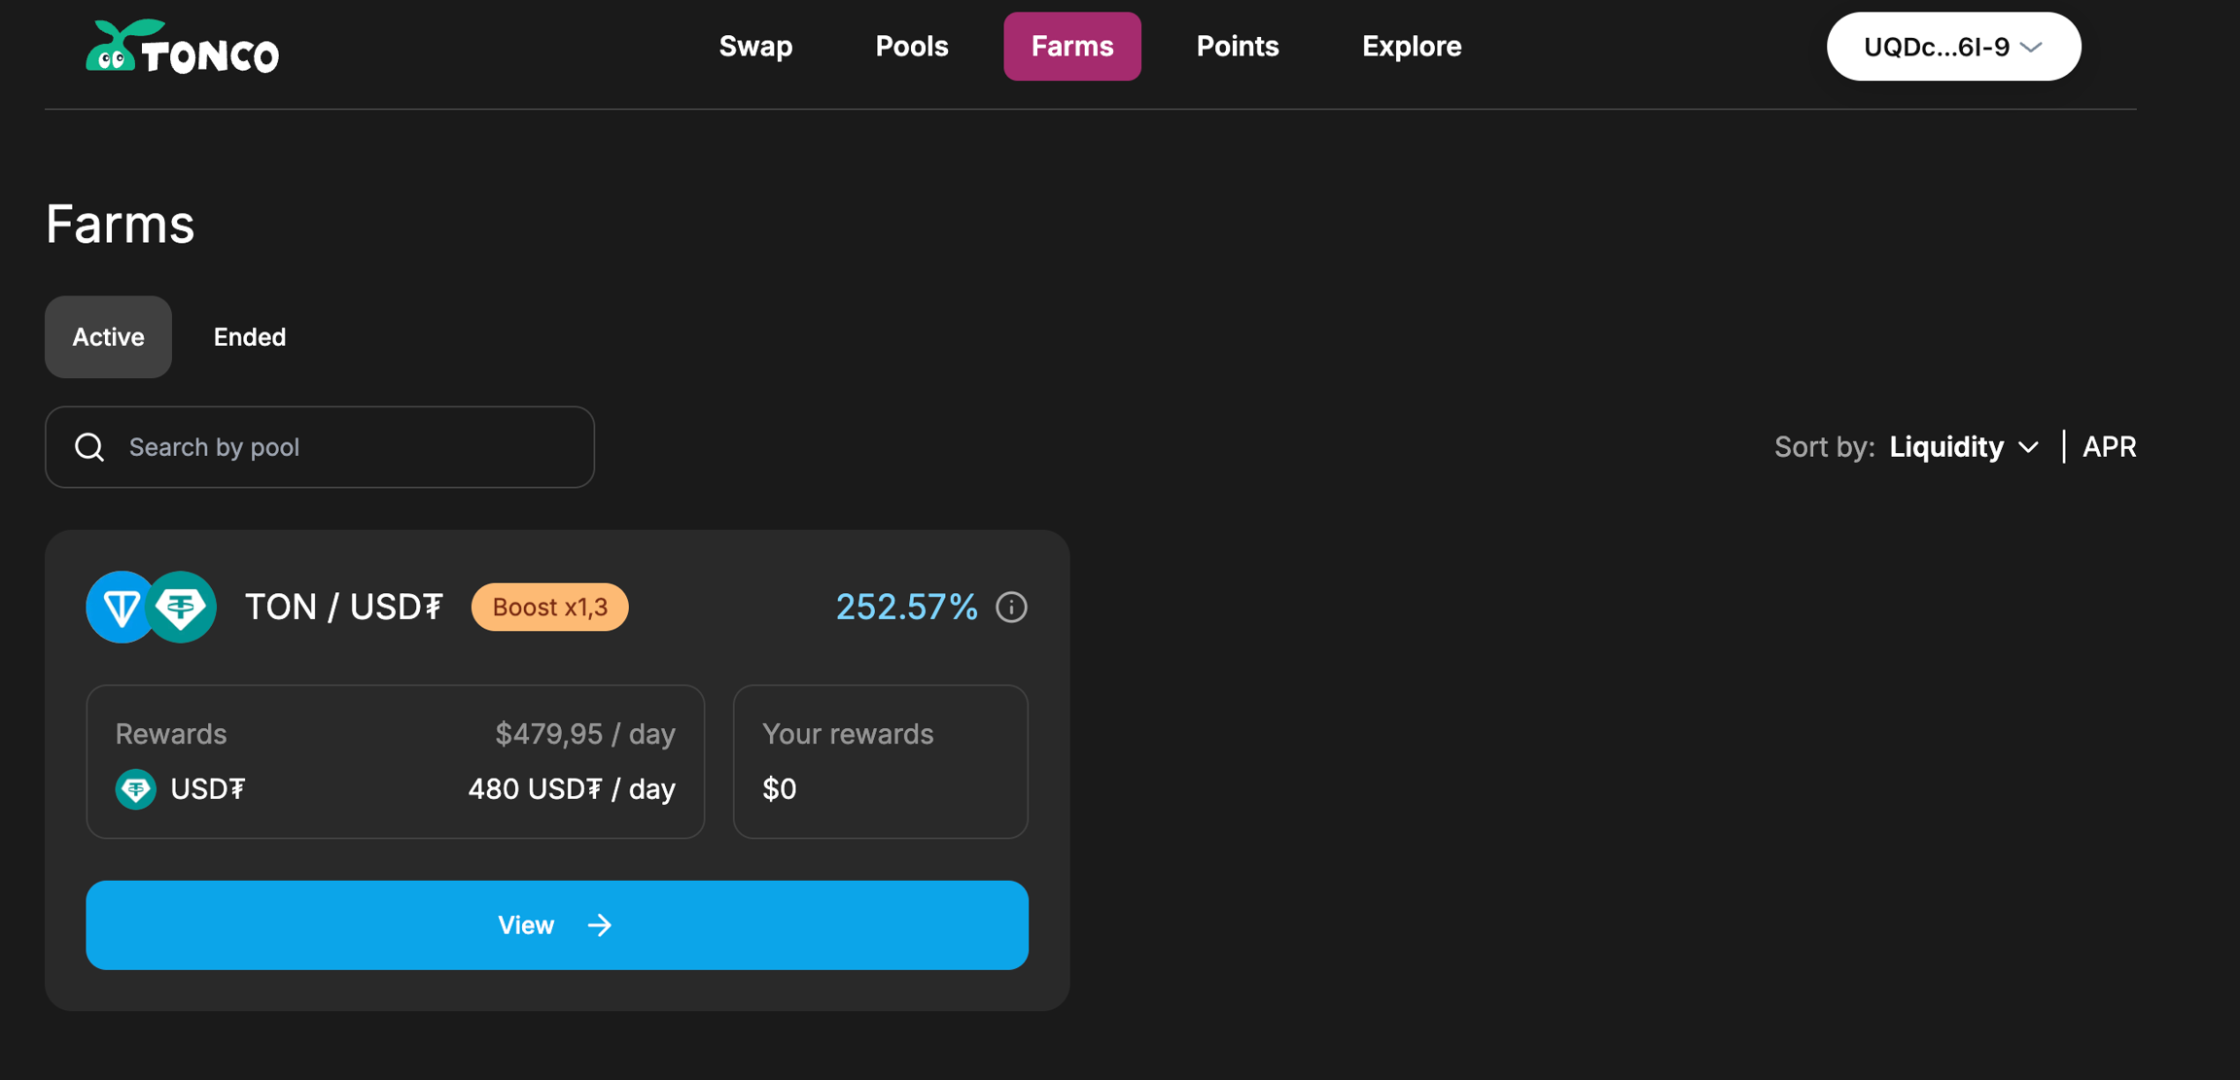Click the APR info icon
The height and width of the screenshot is (1080, 2240).
[x=1011, y=608]
